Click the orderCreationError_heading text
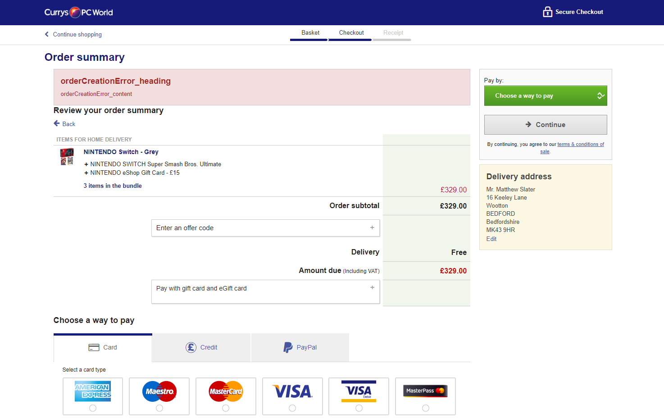Viewport: 664px width, 418px height. click(116, 81)
